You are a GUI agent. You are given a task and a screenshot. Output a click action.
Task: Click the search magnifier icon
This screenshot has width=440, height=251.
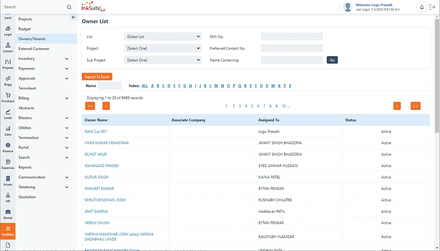[x=69, y=7]
